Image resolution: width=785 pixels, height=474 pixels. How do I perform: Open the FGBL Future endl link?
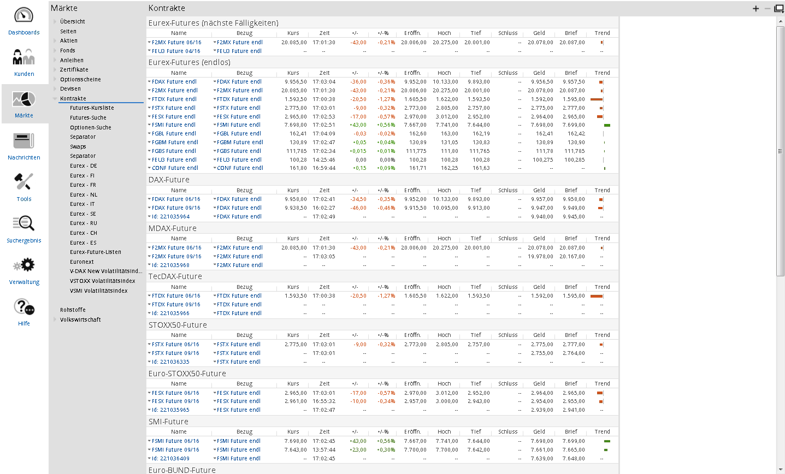click(x=174, y=133)
